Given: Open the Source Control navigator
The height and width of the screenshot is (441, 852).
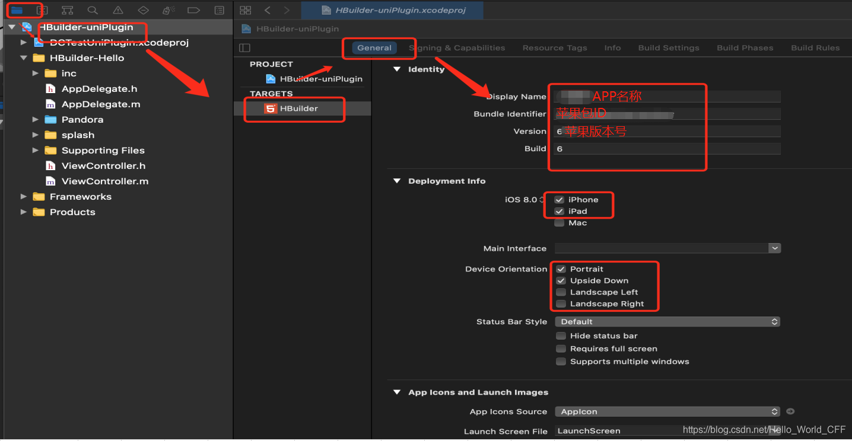Looking at the screenshot, I should (x=42, y=10).
